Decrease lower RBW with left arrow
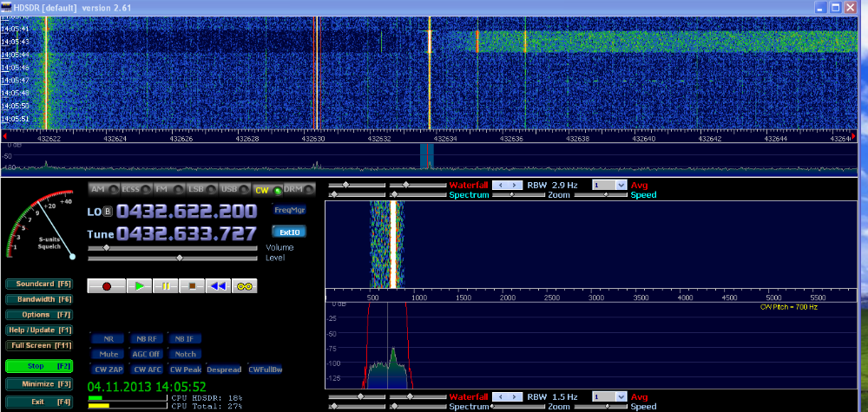This screenshot has height=412, width=868. (x=501, y=397)
